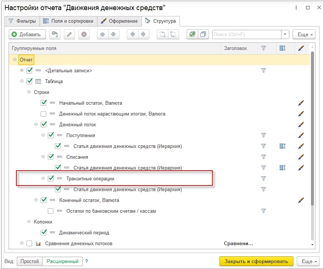The image size is (324, 269).
Task: Click filter icon in Остатки по банковским счетам row
Action: click(x=264, y=211)
